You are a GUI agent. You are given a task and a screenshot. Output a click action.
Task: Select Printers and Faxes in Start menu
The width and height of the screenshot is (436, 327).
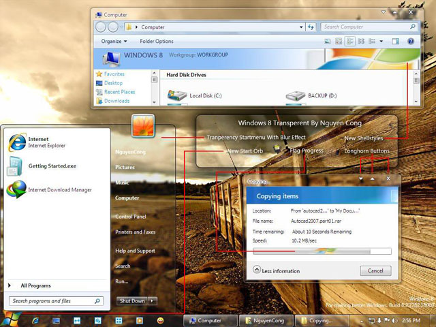135,232
